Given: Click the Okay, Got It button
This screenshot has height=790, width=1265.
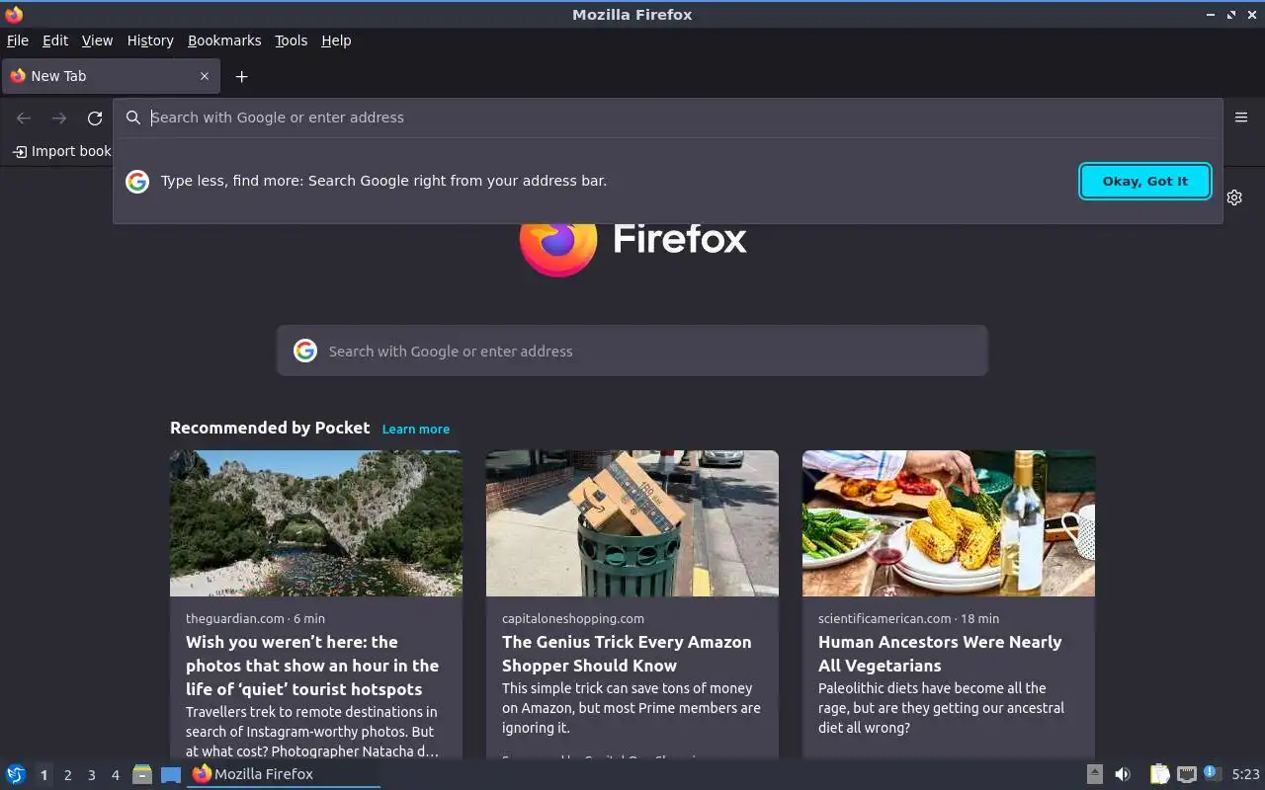Looking at the screenshot, I should 1145,181.
